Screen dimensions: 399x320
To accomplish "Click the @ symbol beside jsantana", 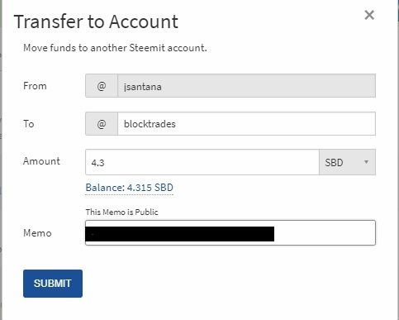I will 102,86.
